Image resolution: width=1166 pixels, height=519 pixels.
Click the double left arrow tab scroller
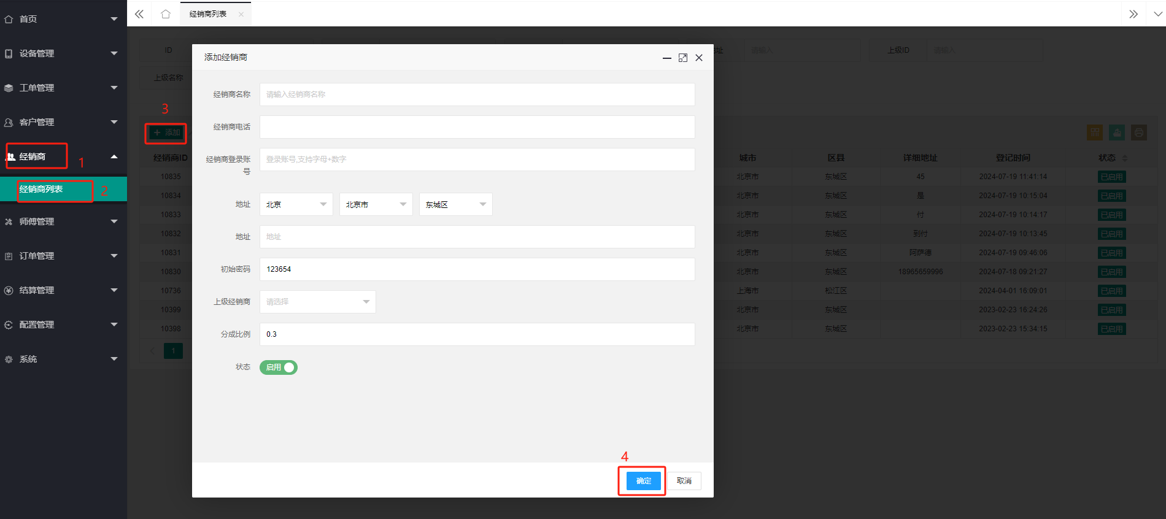[x=139, y=14]
